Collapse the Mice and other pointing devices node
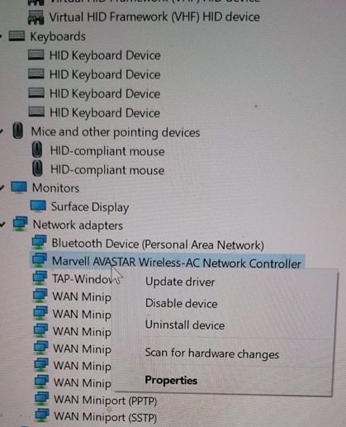The image size is (346, 427). [2, 131]
